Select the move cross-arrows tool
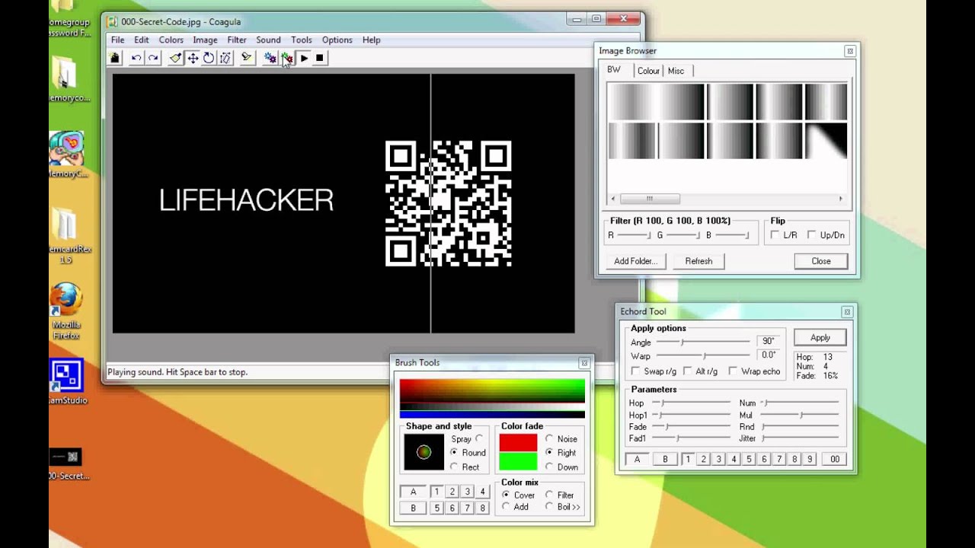Screen dimensions: 975x548 click(193, 58)
